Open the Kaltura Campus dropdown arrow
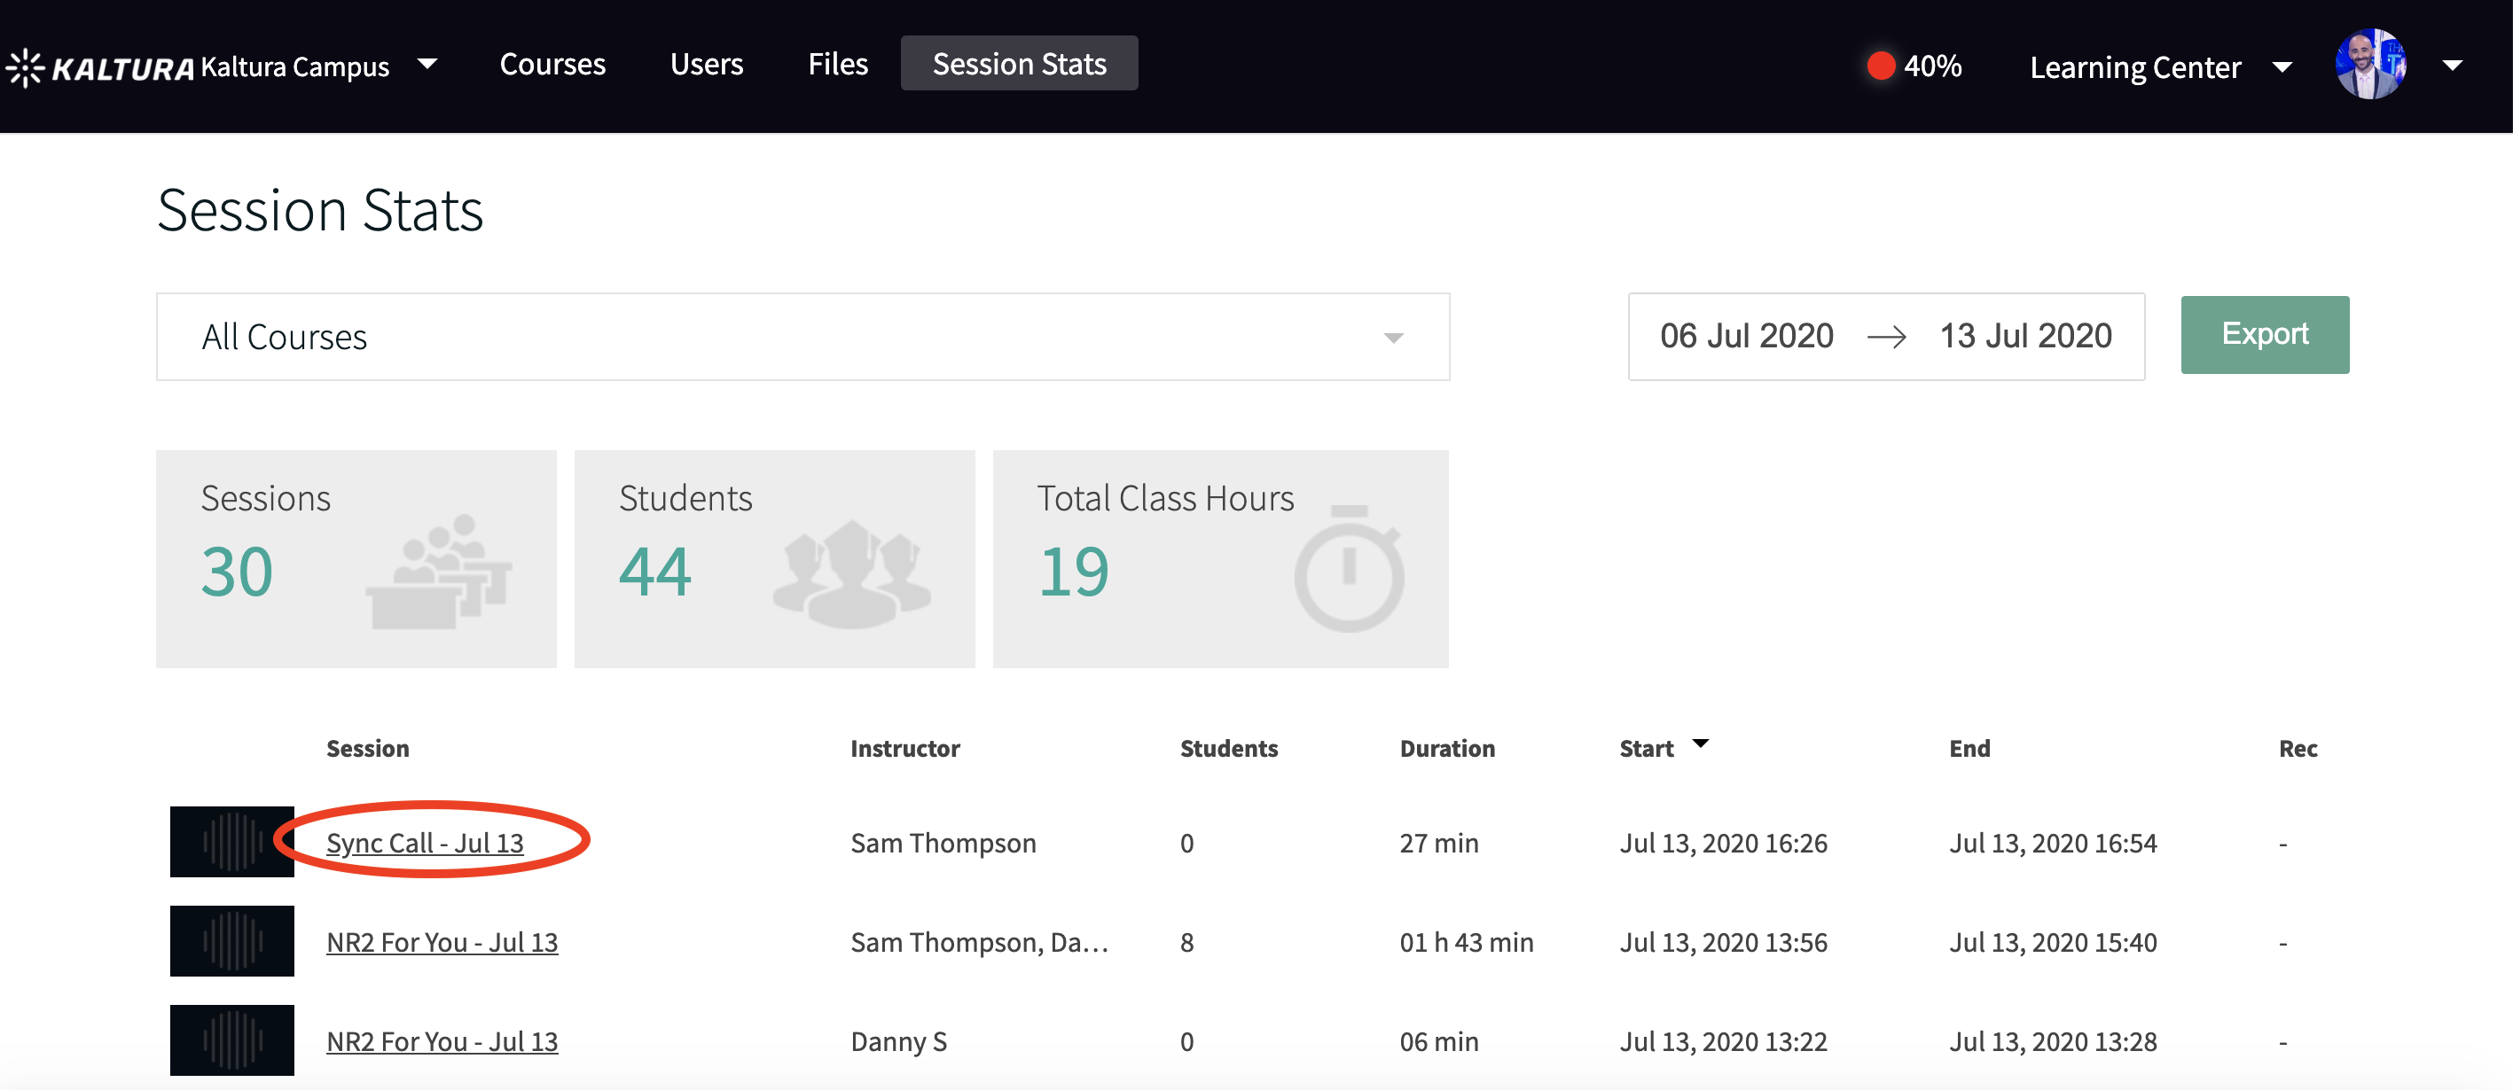2513x1090 pixels. point(427,65)
